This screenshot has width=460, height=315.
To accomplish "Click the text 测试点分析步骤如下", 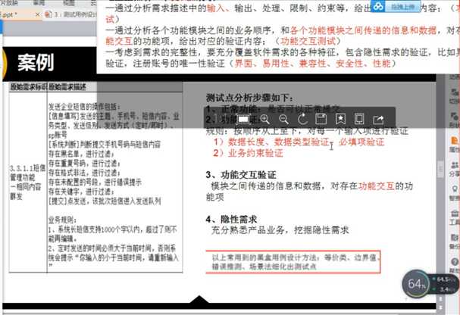I will pos(249,98).
